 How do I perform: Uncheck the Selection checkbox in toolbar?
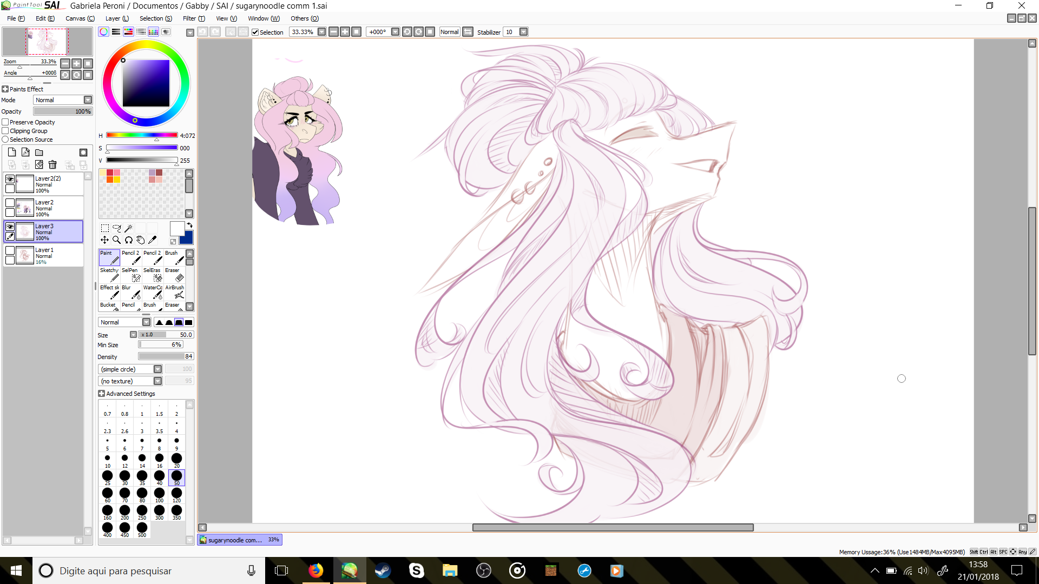coord(255,32)
